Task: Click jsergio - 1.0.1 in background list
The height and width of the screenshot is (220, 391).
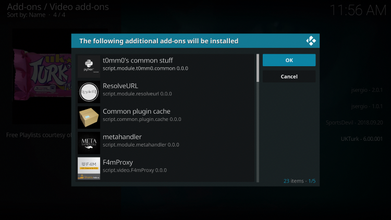Action: (x=366, y=106)
